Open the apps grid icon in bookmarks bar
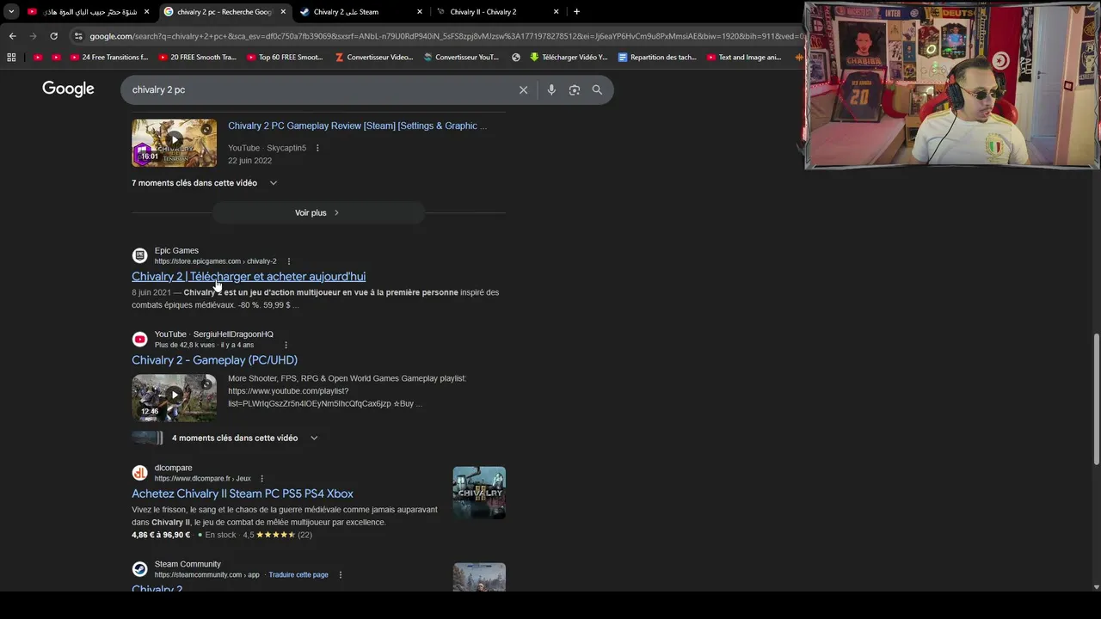Screen dimensions: 1101x619 pyautogui.click(x=11, y=58)
